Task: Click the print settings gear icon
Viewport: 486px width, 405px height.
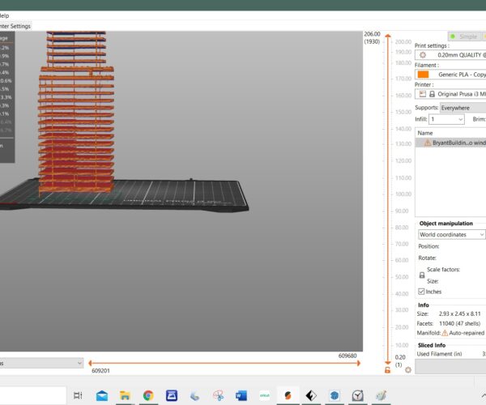Action: pos(423,55)
